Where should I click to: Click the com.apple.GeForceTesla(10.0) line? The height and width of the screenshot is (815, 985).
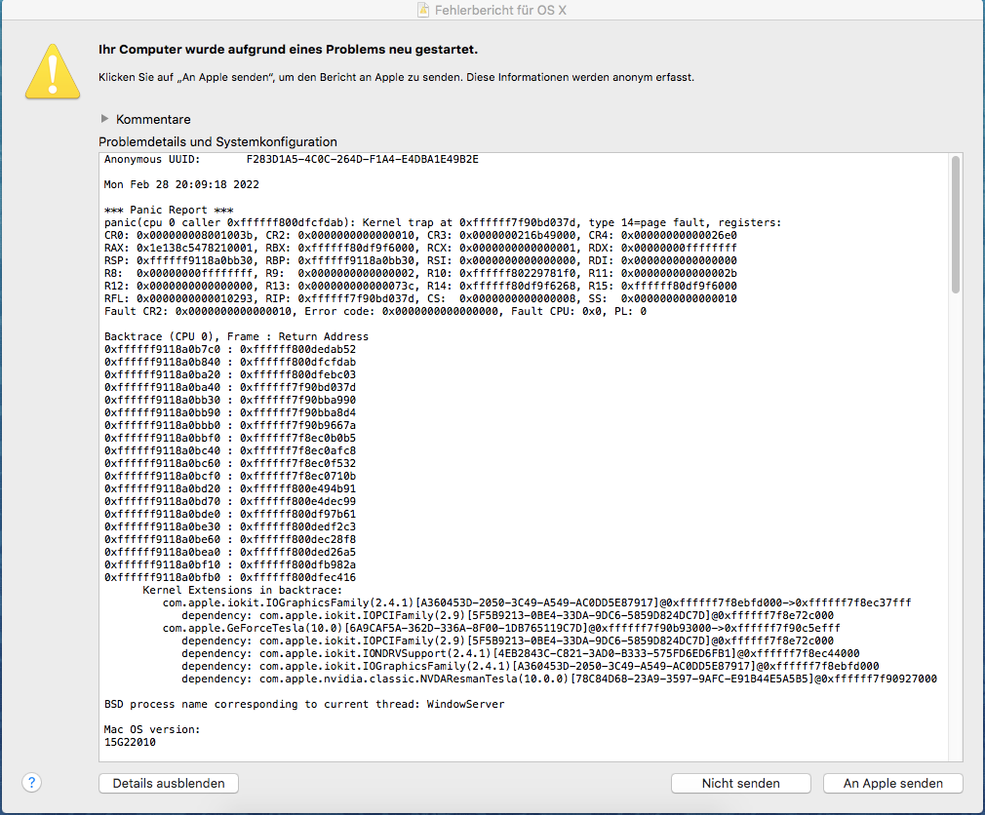pos(501,628)
